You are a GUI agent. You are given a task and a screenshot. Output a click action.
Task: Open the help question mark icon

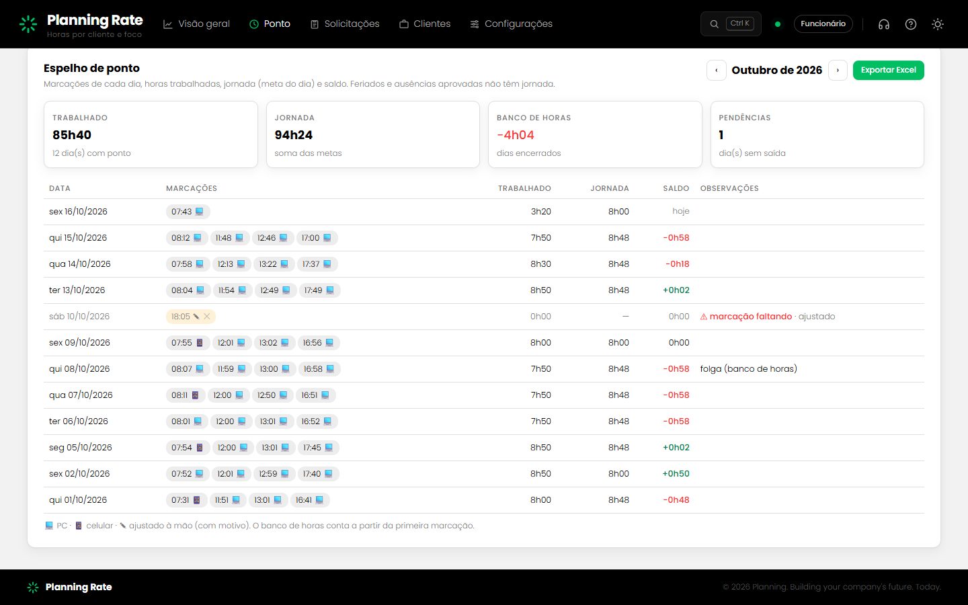[x=911, y=24]
